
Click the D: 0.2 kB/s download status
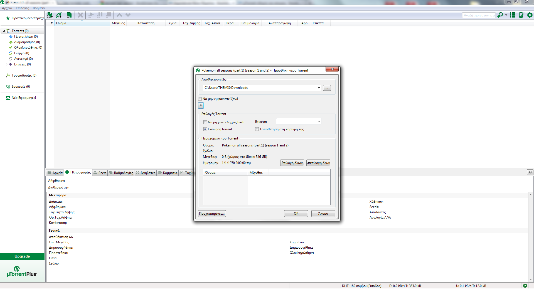coord(405,286)
